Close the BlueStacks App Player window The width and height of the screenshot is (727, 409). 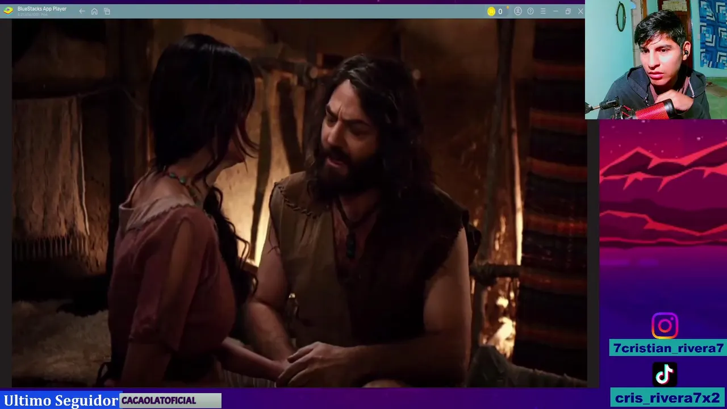pos(580,11)
